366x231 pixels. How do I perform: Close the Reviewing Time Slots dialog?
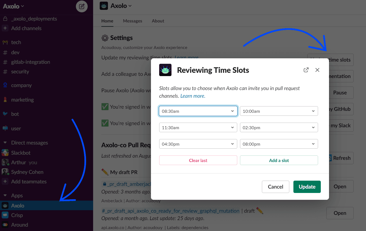317,70
